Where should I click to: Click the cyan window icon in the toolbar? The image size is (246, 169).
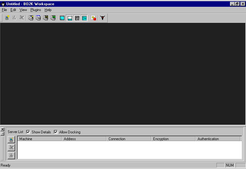tap(62, 18)
